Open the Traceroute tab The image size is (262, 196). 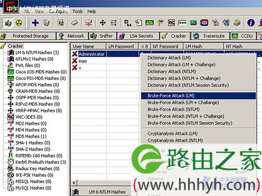point(210,36)
